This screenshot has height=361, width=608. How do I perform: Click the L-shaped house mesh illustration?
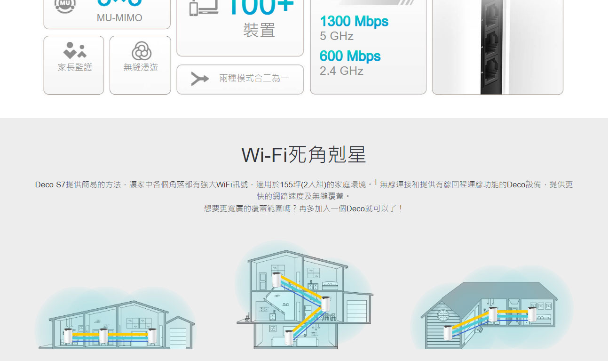click(x=488, y=310)
